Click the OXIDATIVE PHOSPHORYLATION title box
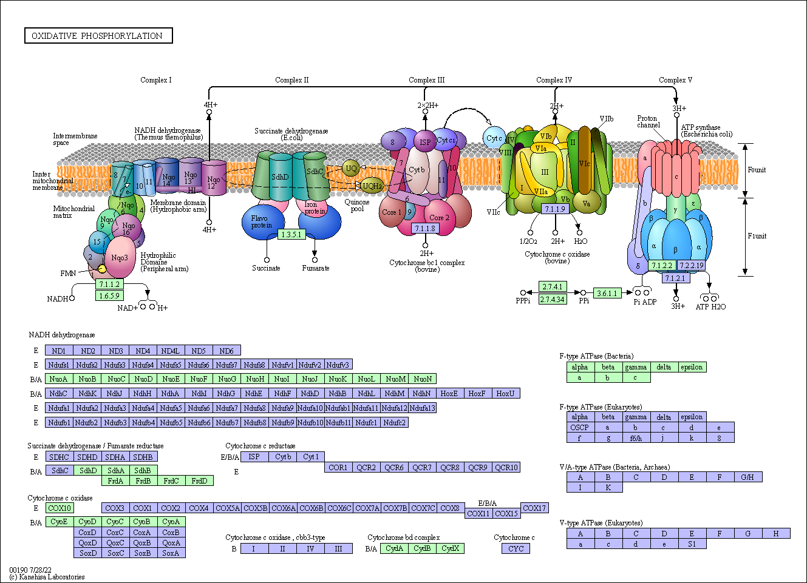Viewport: 807px width, 583px height. pos(98,36)
